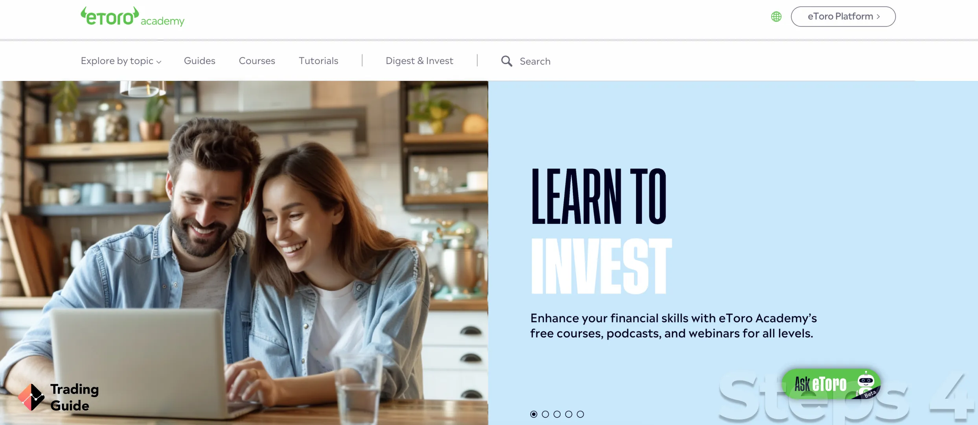The height and width of the screenshot is (425, 978).
Task: Click the search magnifier icon
Action: (506, 60)
